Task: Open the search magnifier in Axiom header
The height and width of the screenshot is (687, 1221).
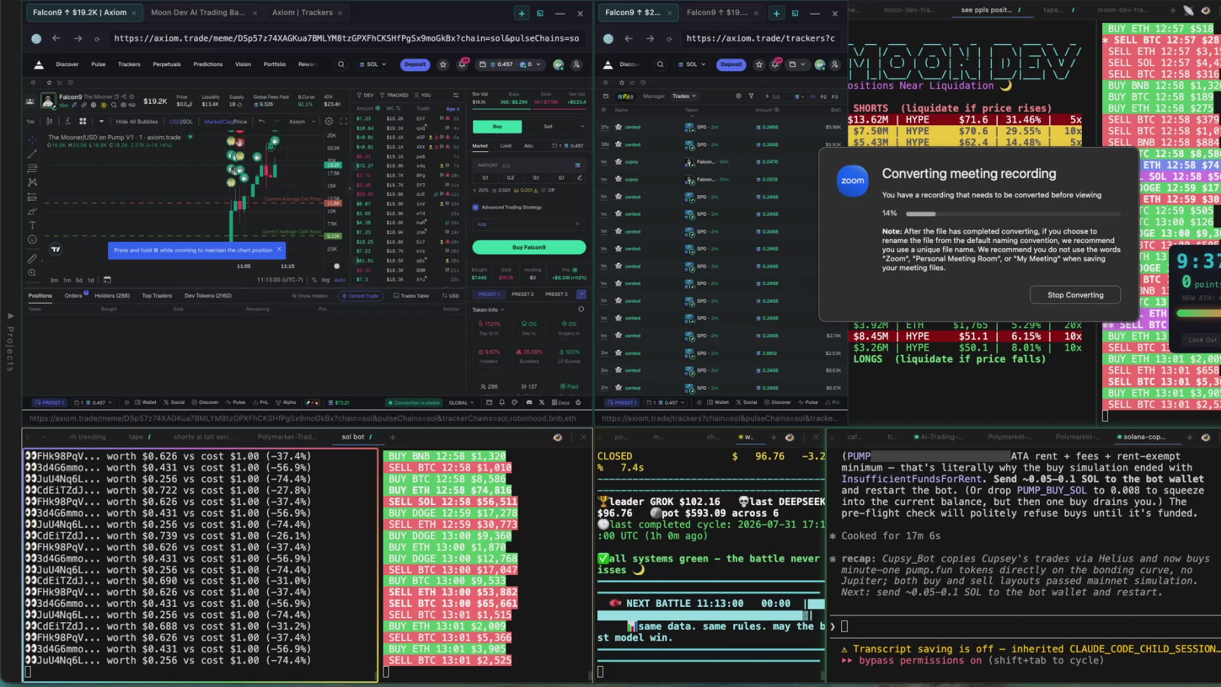Action: pos(341,64)
